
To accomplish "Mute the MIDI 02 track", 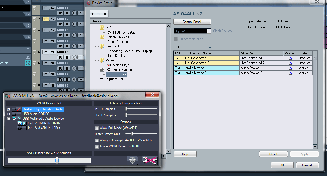I will [x=46, y=19].
